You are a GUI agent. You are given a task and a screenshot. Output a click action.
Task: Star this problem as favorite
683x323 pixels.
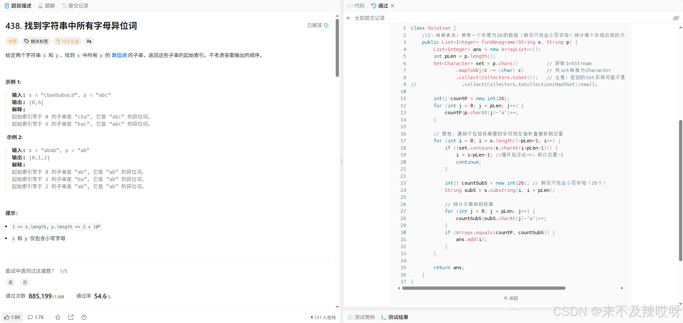pyautogui.click(x=58, y=317)
